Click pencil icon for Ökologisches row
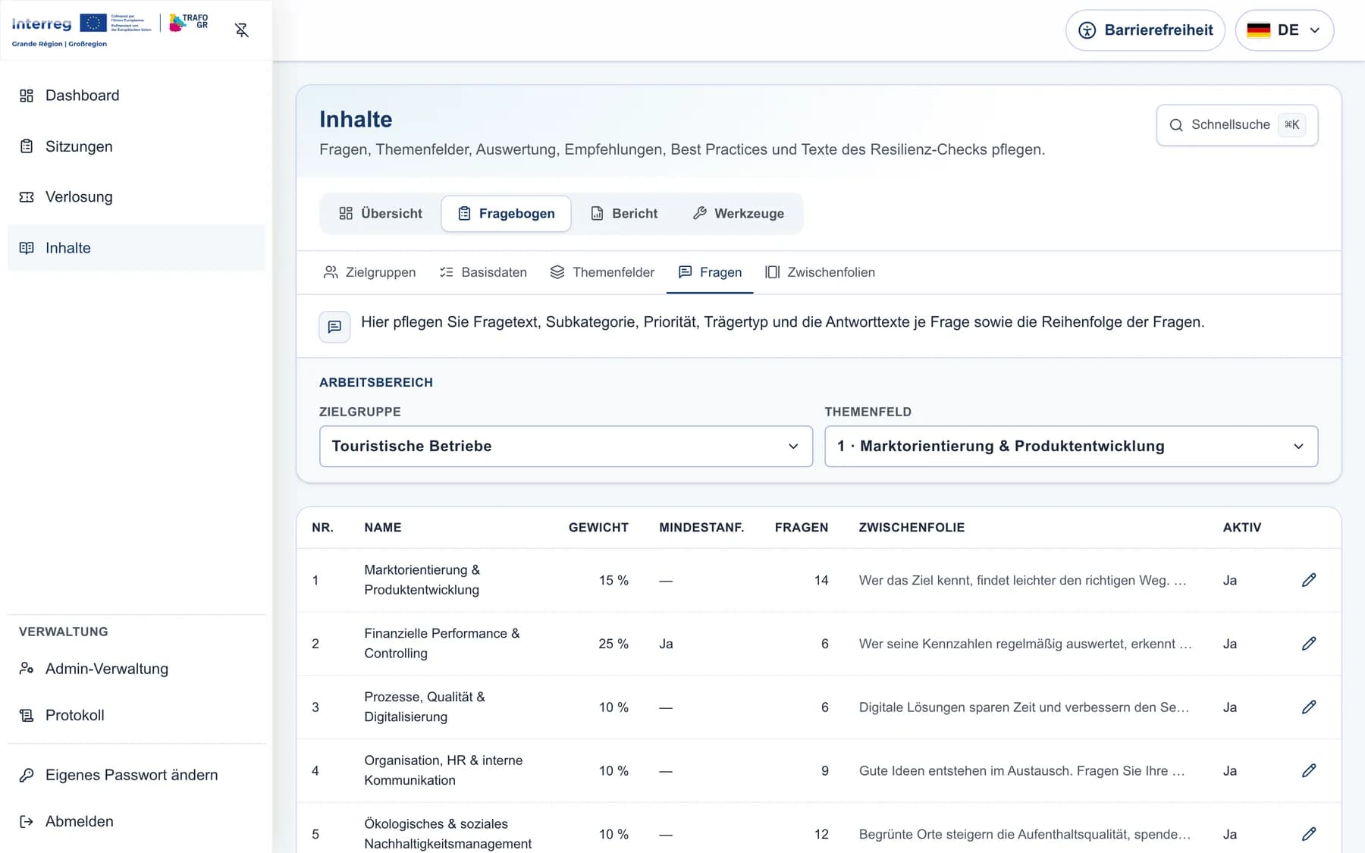The width and height of the screenshot is (1365, 853). (1309, 834)
